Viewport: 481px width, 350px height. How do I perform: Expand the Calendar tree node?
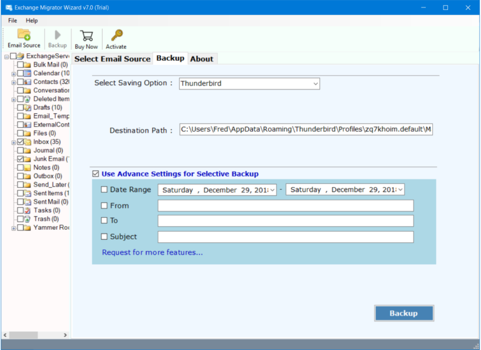pos(14,74)
